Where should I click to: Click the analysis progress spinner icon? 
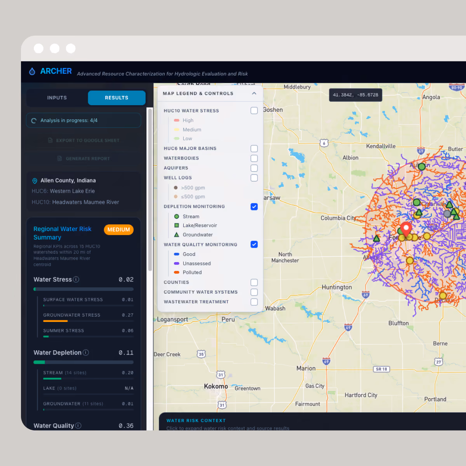pyautogui.click(x=34, y=121)
